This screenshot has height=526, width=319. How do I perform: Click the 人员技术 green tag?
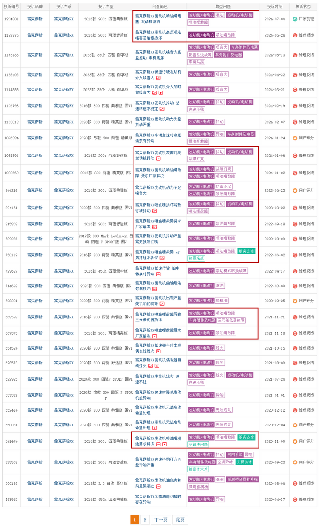pos(244,462)
